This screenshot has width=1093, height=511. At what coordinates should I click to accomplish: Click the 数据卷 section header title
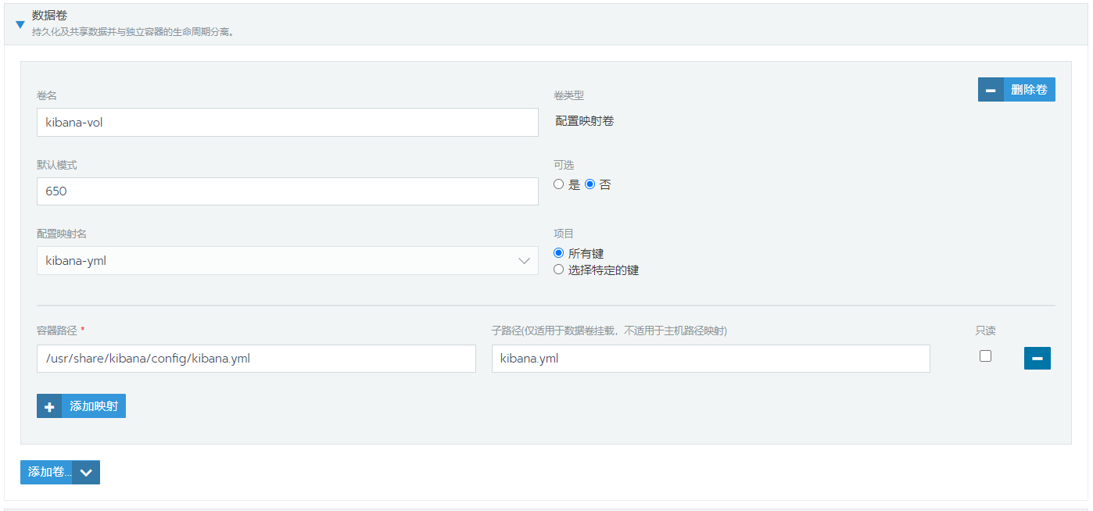pos(48,15)
